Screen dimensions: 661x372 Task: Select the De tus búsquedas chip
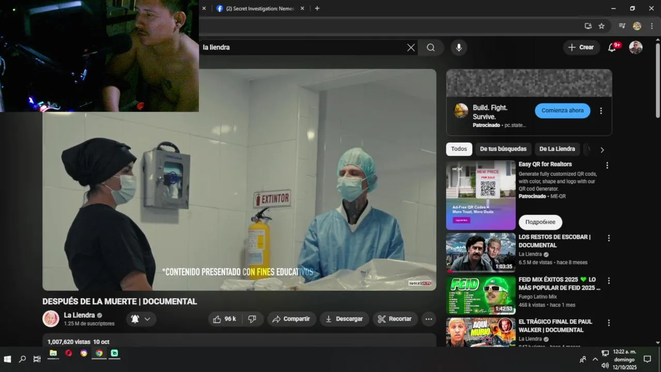[503, 149]
